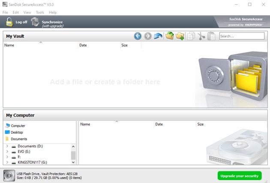This screenshot has height=183, width=270.
Task: Sort My Computer list by Date column
Action: [175, 124]
